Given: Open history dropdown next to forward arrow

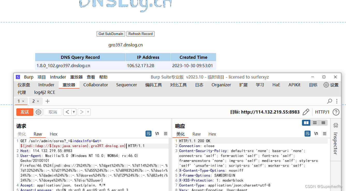Looking at the screenshot, I should point(88,112).
